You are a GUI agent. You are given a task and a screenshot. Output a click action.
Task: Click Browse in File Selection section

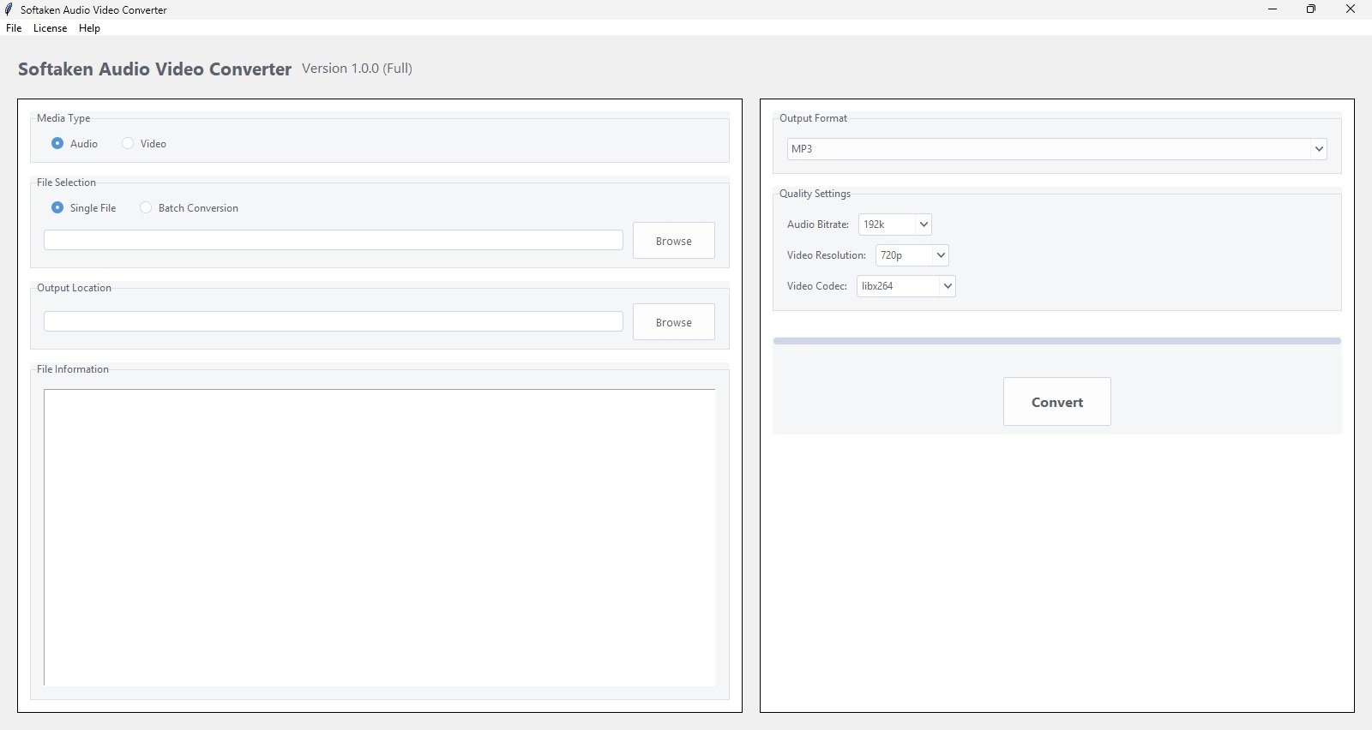[x=673, y=241]
